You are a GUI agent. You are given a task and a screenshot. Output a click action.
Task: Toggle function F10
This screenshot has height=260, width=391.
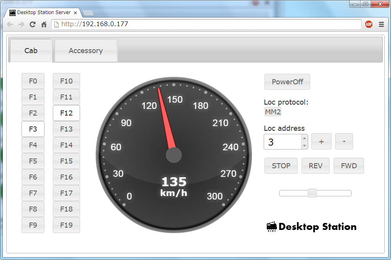[66, 81]
